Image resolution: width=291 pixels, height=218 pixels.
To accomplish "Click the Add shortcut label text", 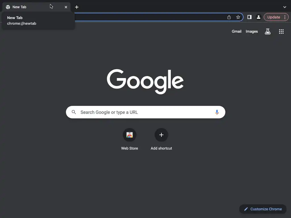I will (x=161, y=148).
